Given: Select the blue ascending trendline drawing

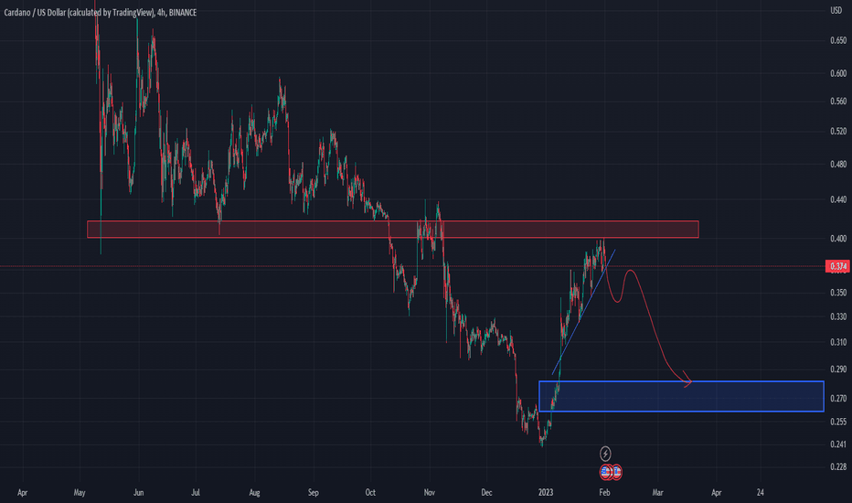Looking at the screenshot, I should click(583, 312).
